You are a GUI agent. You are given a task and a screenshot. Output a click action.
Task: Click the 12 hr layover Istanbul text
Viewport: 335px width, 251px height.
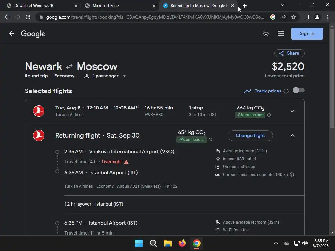point(94,204)
